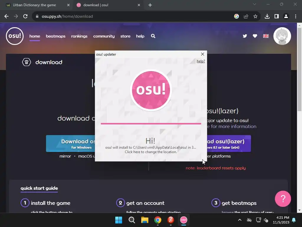This screenshot has width=302, height=227.
Task: Open the community menu
Action: (104, 36)
